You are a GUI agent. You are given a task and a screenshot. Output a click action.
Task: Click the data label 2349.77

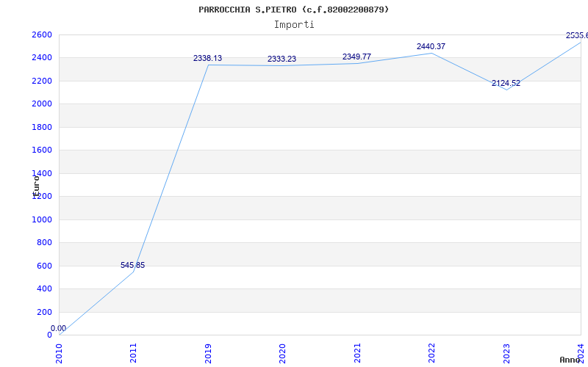coord(356,57)
